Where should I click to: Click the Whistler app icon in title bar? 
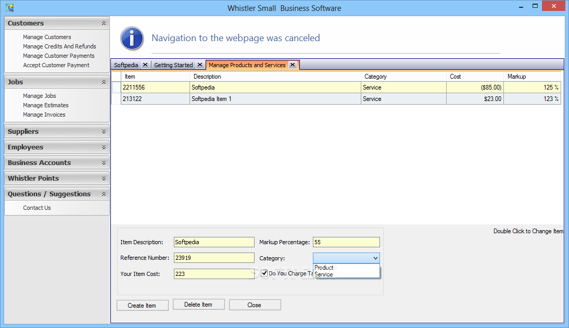coord(10,8)
